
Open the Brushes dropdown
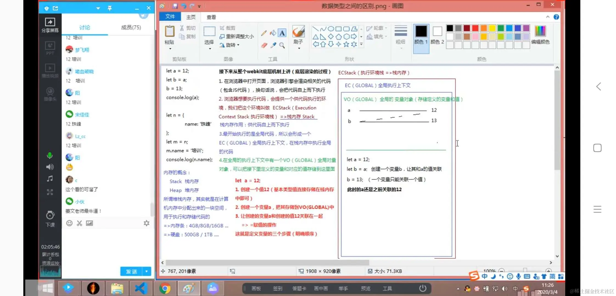click(x=299, y=49)
